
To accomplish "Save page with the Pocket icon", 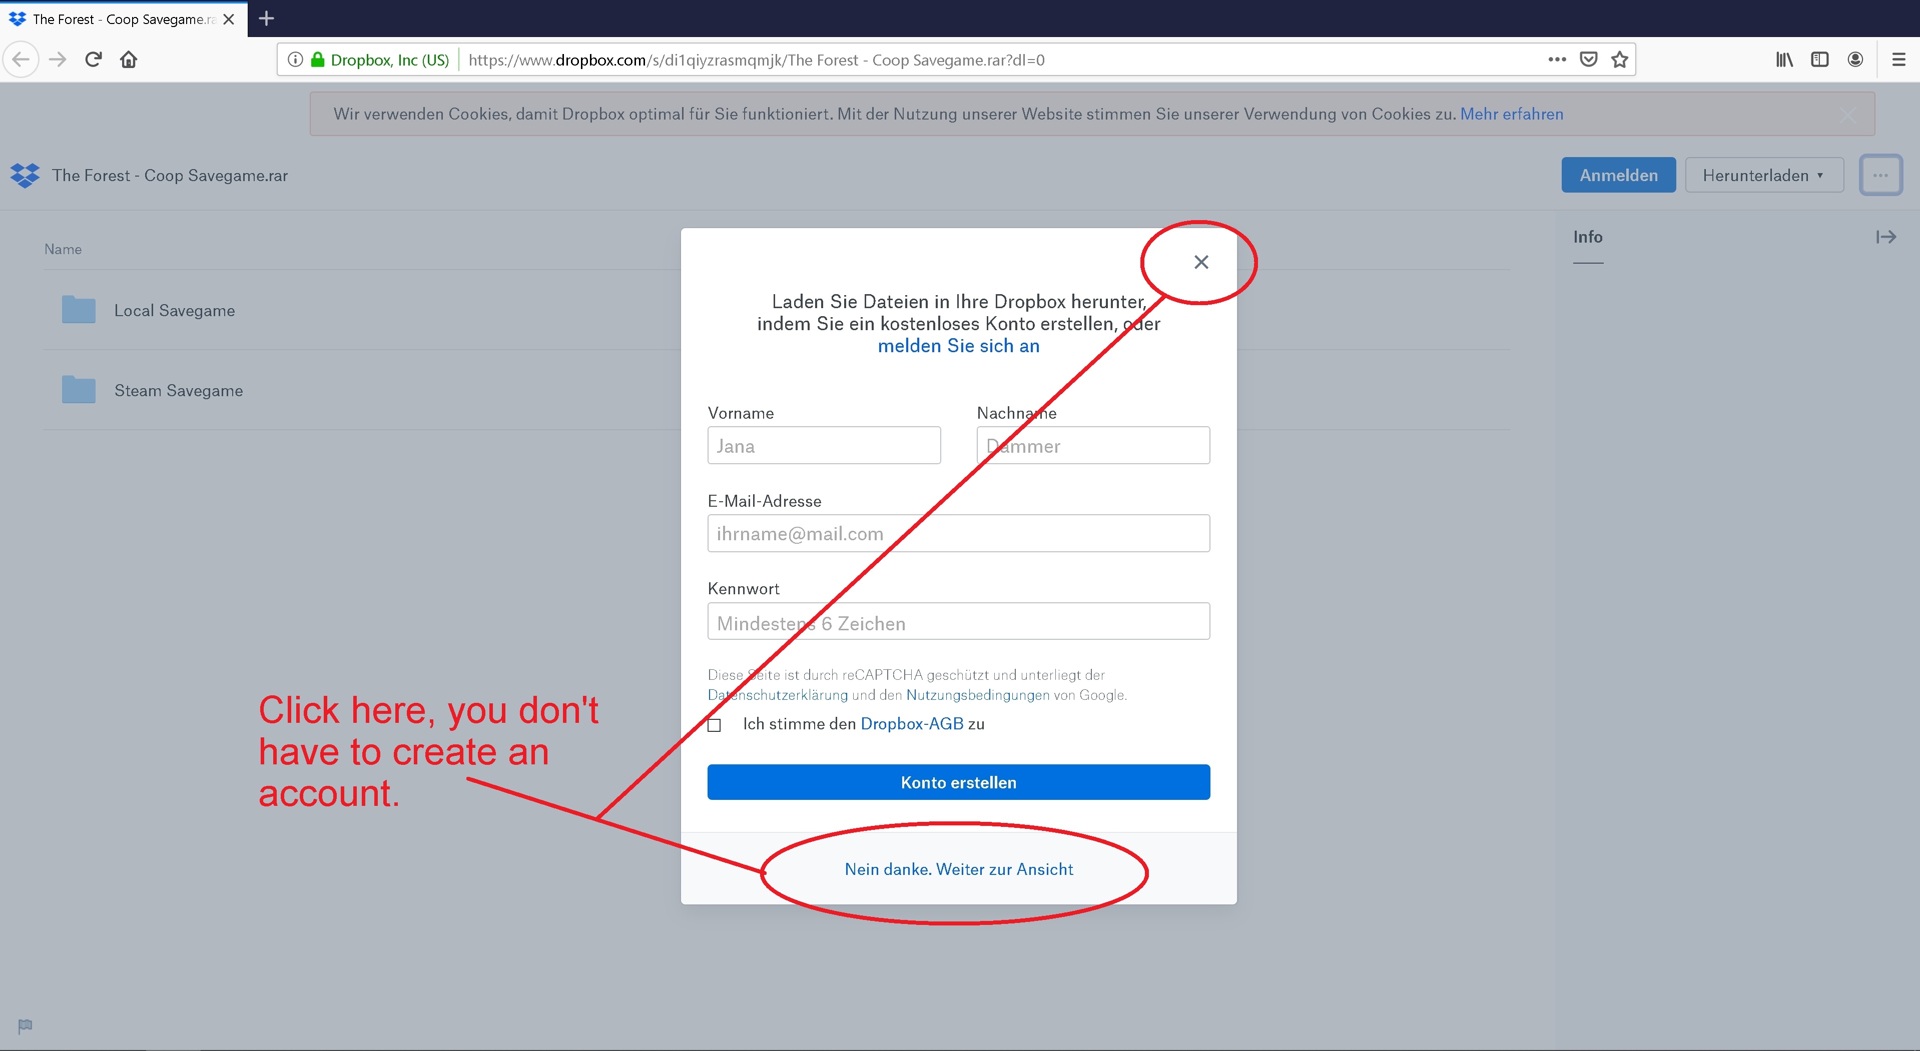I will (1588, 60).
